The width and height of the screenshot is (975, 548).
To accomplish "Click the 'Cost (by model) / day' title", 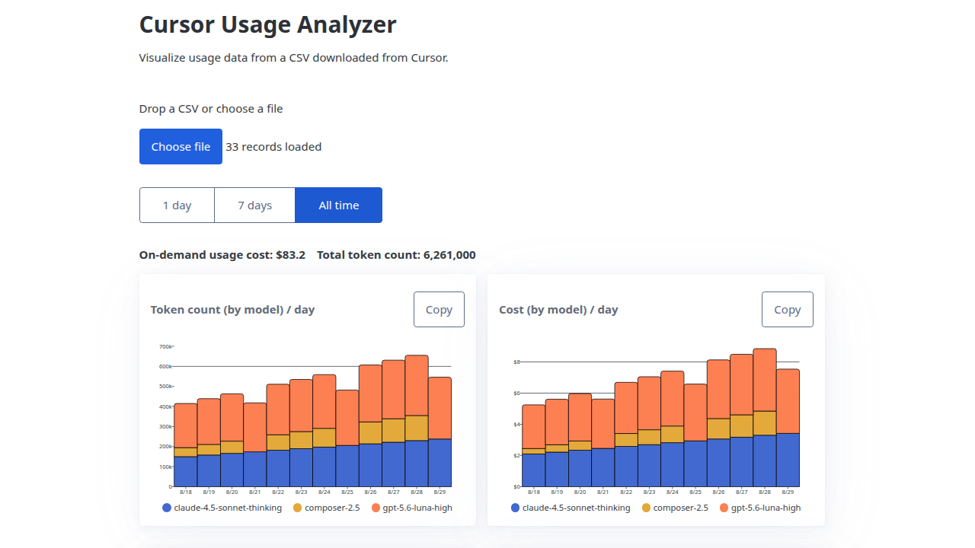I will click(558, 310).
